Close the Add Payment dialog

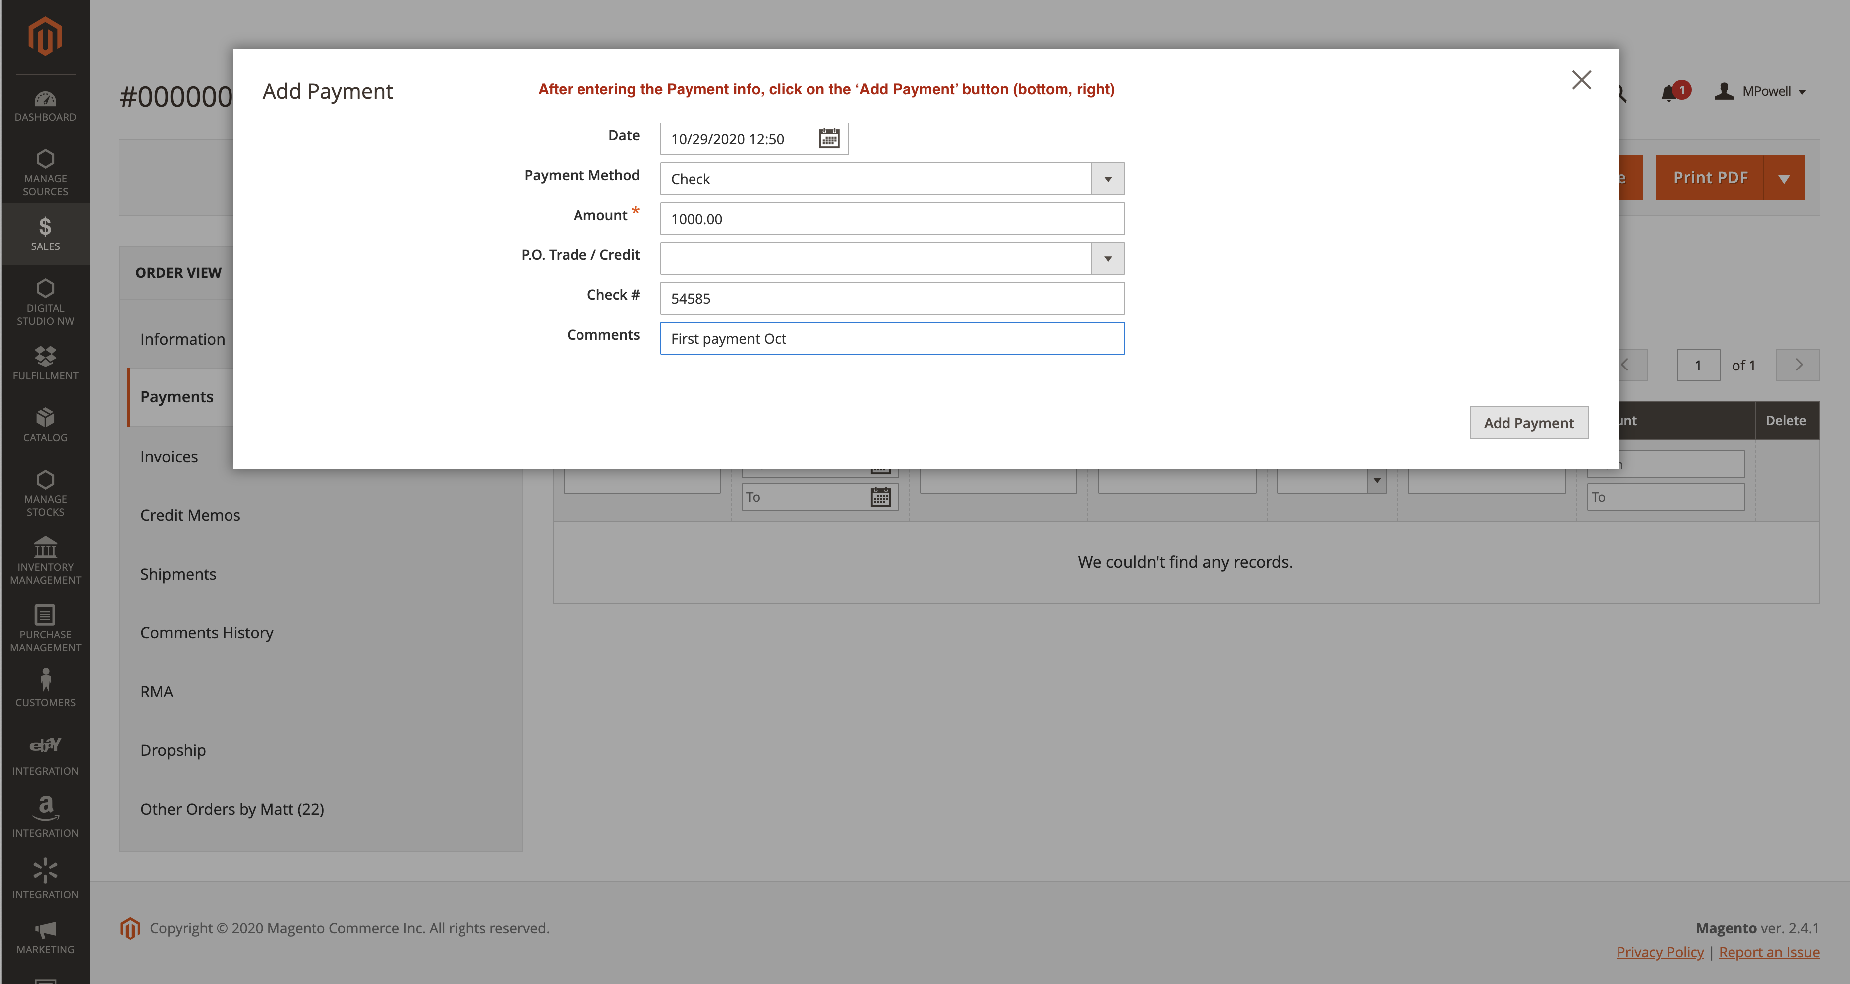(x=1581, y=80)
